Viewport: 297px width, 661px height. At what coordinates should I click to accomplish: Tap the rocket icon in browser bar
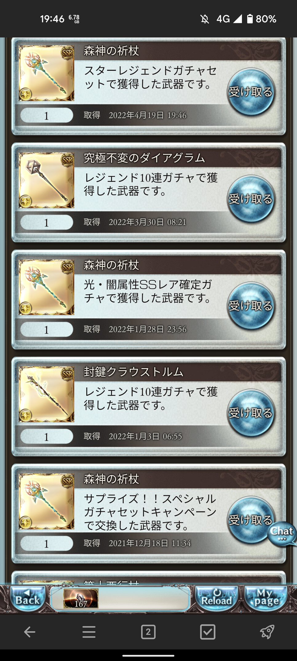click(x=267, y=632)
